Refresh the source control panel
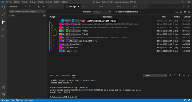The image size is (192, 102). (30, 7)
